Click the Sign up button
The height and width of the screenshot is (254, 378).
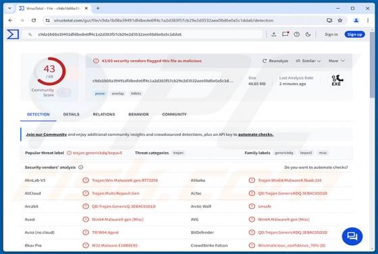point(354,34)
